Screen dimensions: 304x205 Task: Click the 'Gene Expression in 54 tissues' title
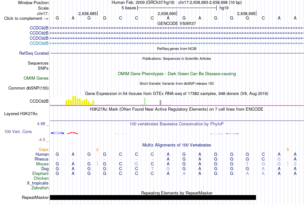click(x=177, y=94)
